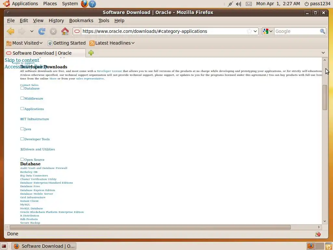Open the Contact Sales link

pos(29,85)
